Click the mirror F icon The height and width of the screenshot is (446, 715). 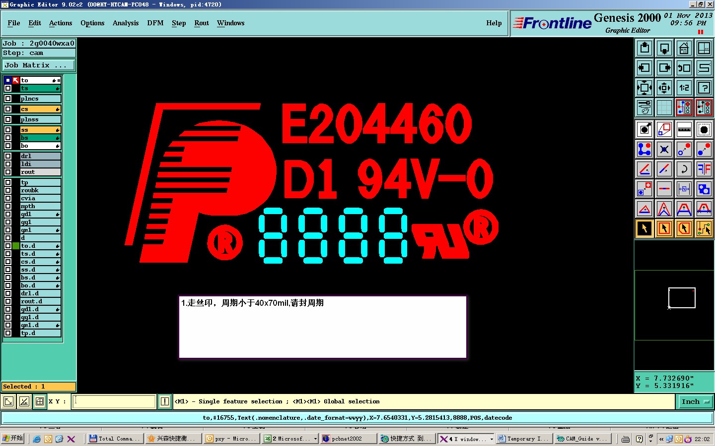pos(704,169)
